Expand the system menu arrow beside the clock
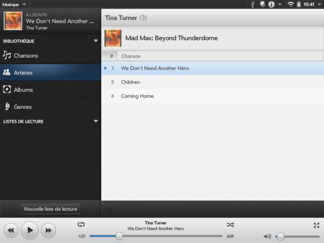This screenshot has height=243, width=324. coord(319,5)
